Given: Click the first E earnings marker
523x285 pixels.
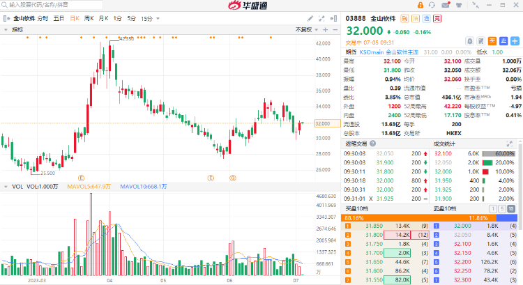Looking at the screenshot, I should 81,178.
